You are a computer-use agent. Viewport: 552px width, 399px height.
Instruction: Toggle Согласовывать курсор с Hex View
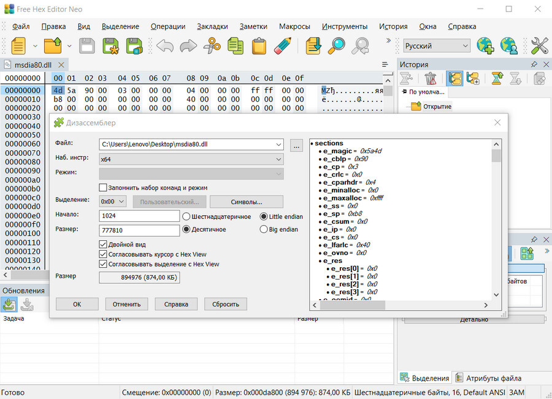[103, 254]
